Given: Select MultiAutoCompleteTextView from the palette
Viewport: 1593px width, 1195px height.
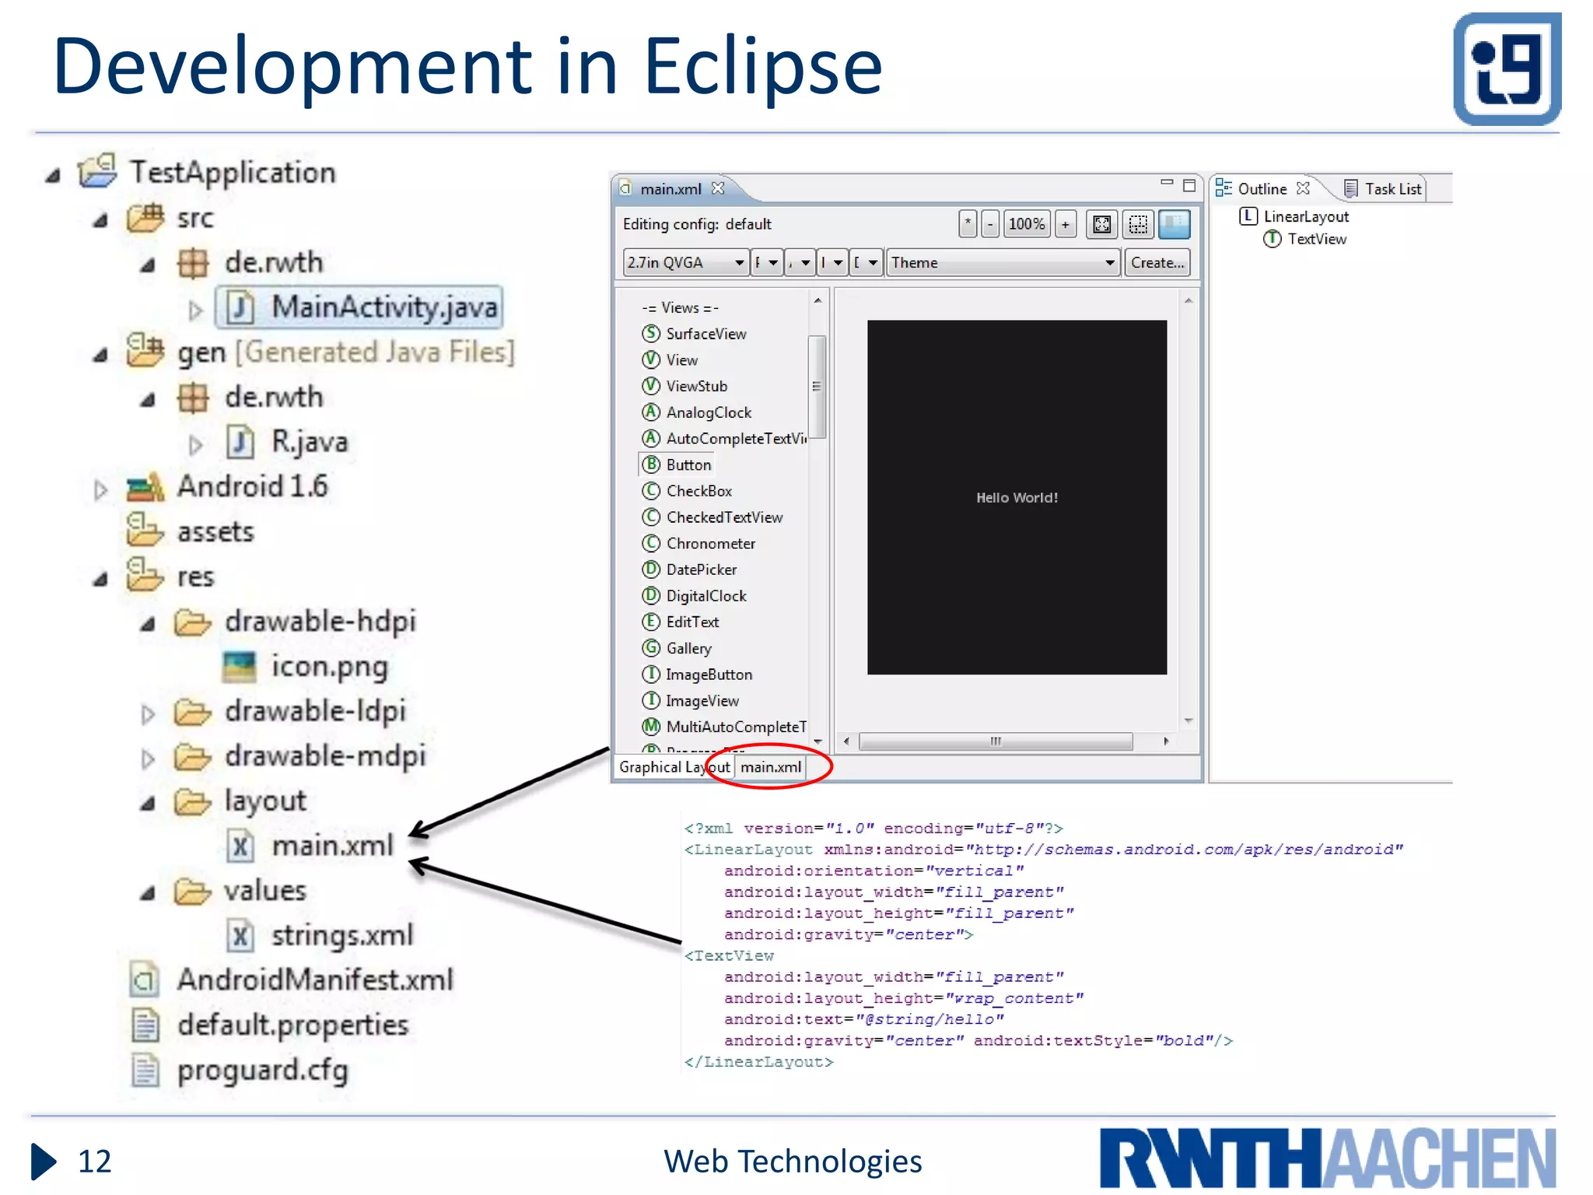Looking at the screenshot, I should (724, 727).
